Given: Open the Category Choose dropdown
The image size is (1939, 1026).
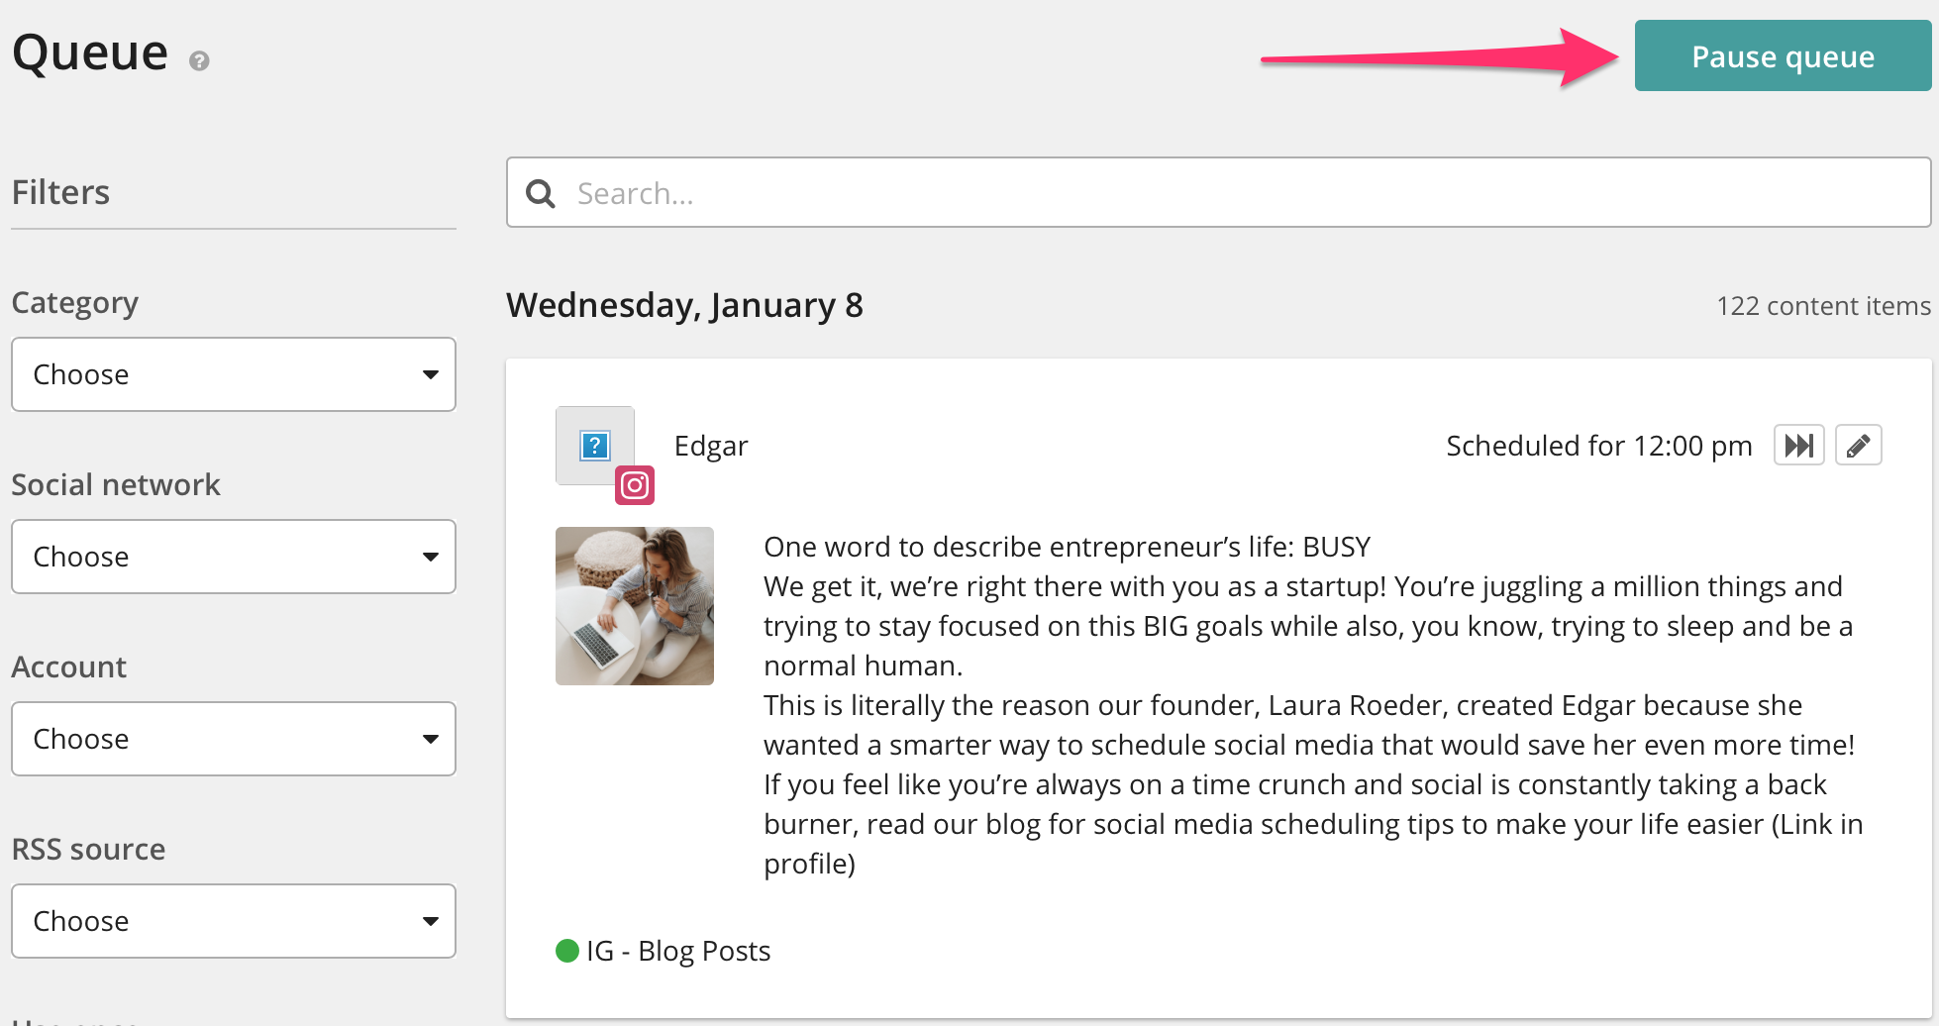Looking at the screenshot, I should (x=233, y=374).
